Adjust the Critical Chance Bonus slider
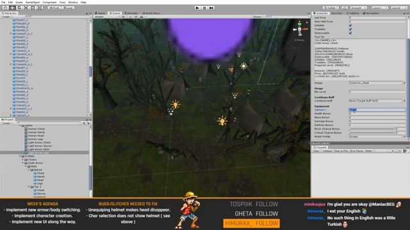Image resolution: width=410 pixels, height=230 pixels. 372,133
